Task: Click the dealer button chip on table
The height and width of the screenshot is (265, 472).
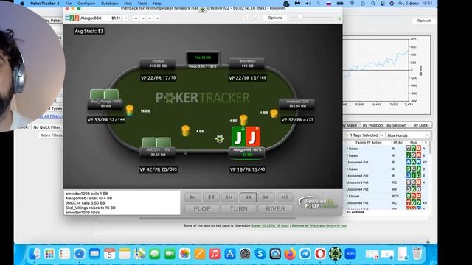Action: click(220, 139)
